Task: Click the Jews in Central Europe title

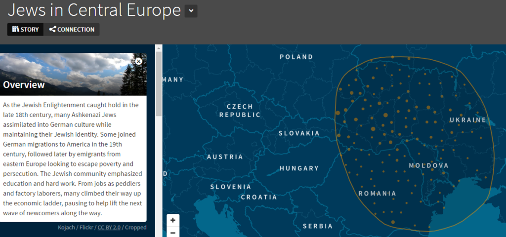Action: [94, 10]
